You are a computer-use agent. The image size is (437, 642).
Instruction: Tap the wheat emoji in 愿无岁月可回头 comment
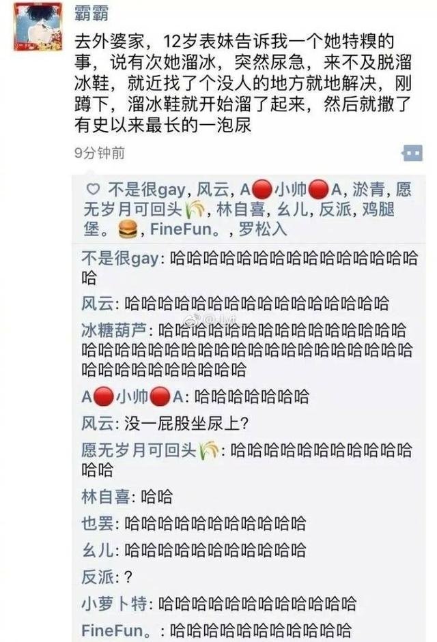pos(208,450)
